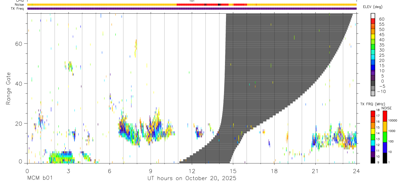Click the white top swatch of elevation colorbar

pyautogui.click(x=373, y=16)
